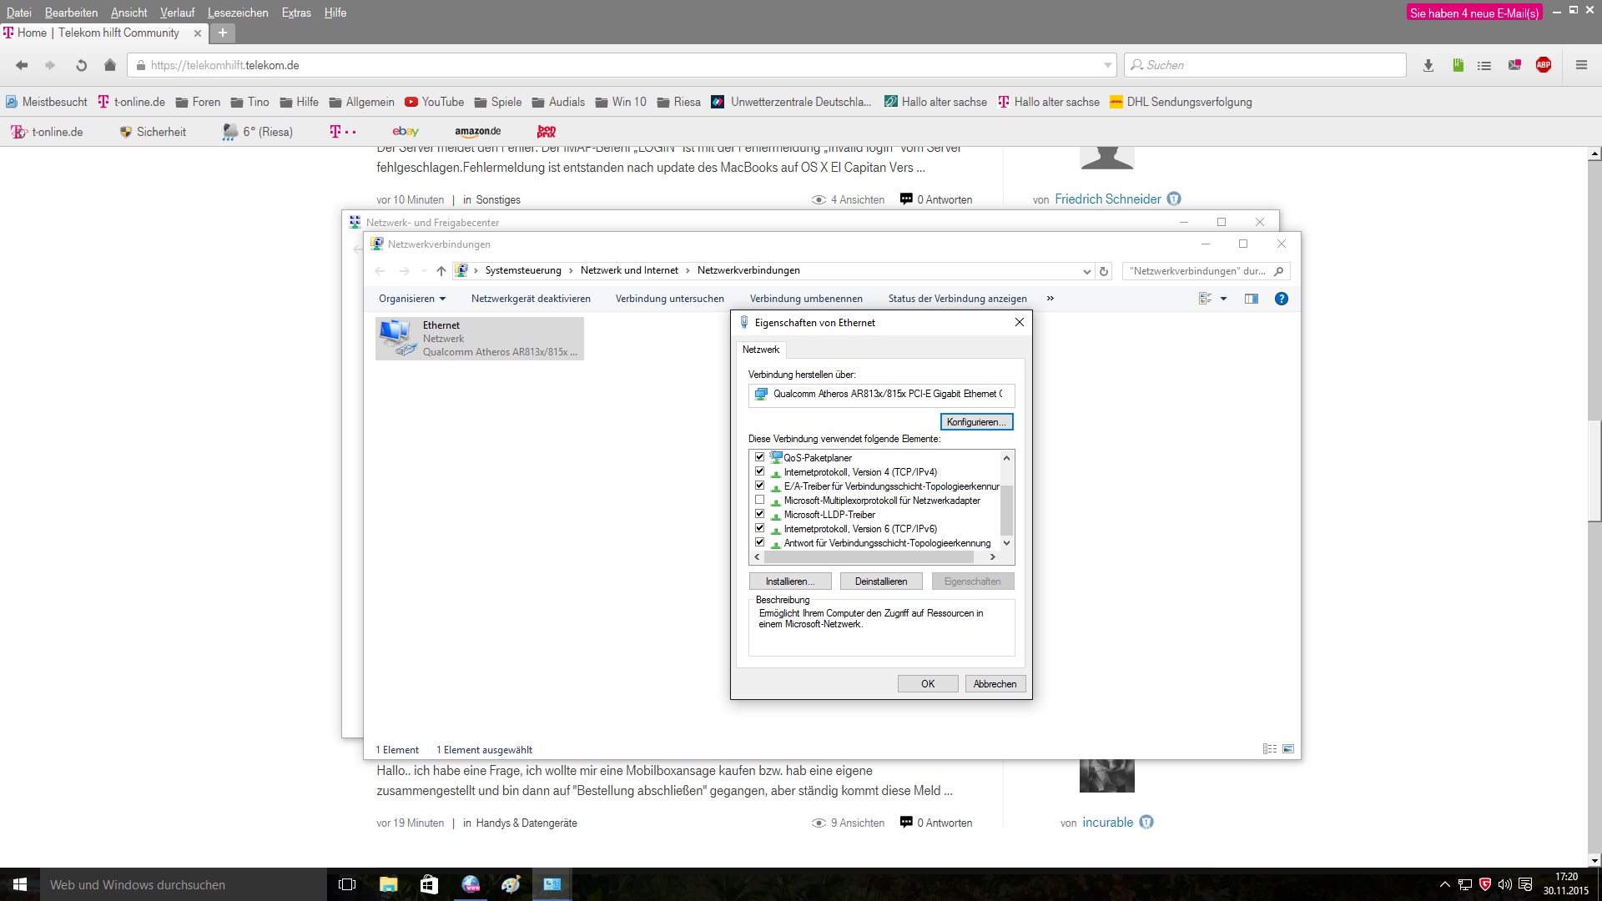
Task: Click OK to confirm Ethernet properties
Action: (x=928, y=683)
